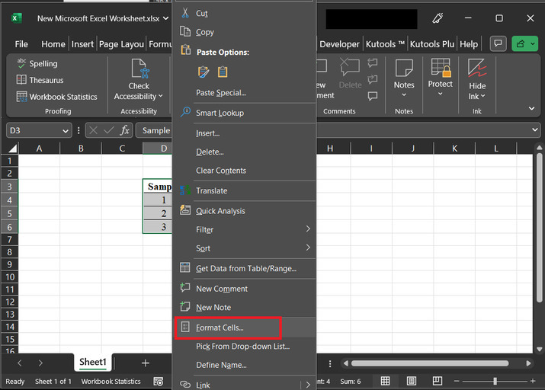This screenshot has height=390, width=545.
Task: Open the Comments pane button in title area
Action: coord(498,43)
